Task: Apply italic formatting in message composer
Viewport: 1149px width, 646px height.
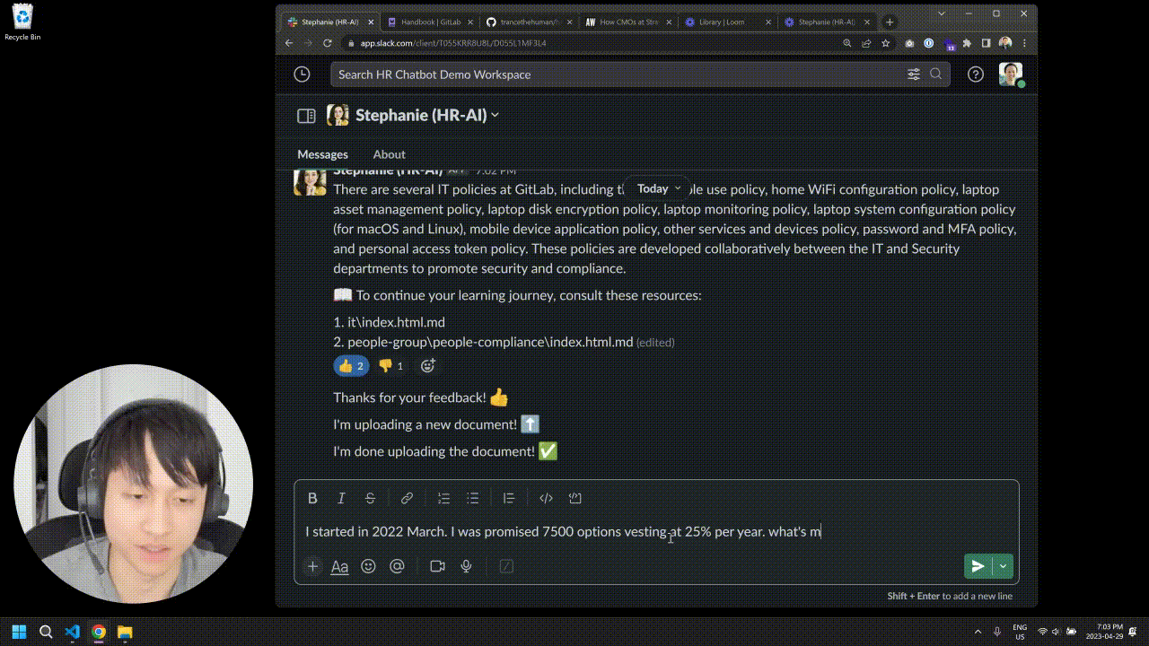Action: coord(341,498)
